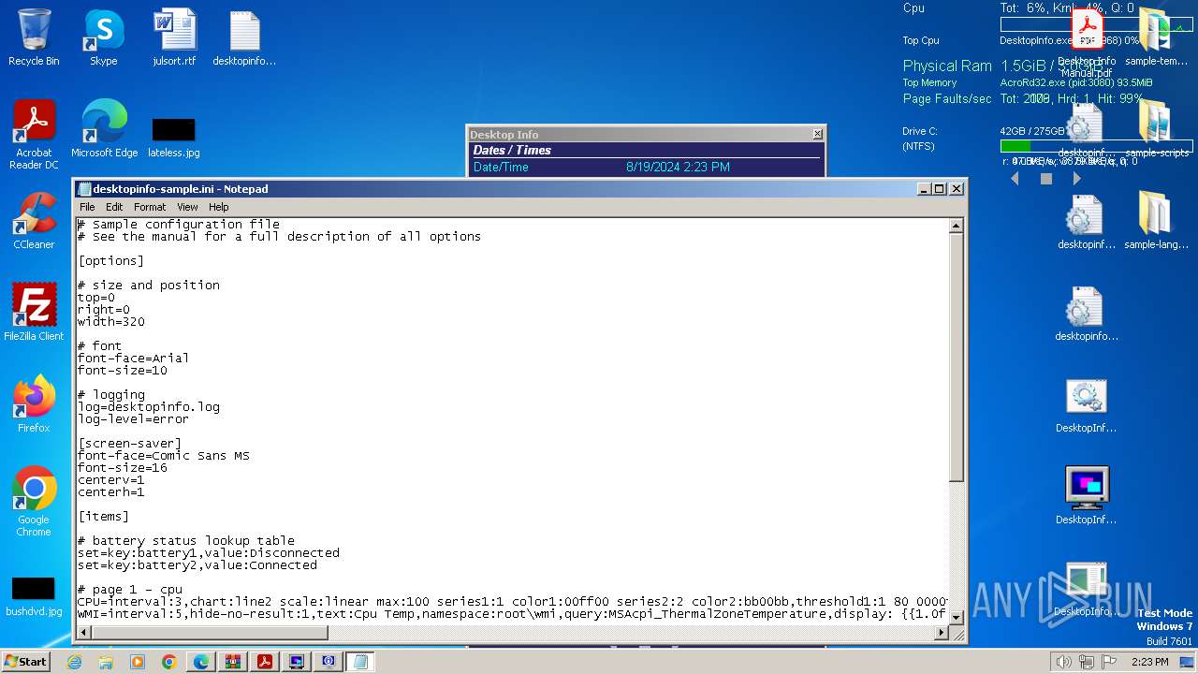The height and width of the screenshot is (674, 1198).
Task: Select the Firefox desktop shortcut
Action: 34,404
